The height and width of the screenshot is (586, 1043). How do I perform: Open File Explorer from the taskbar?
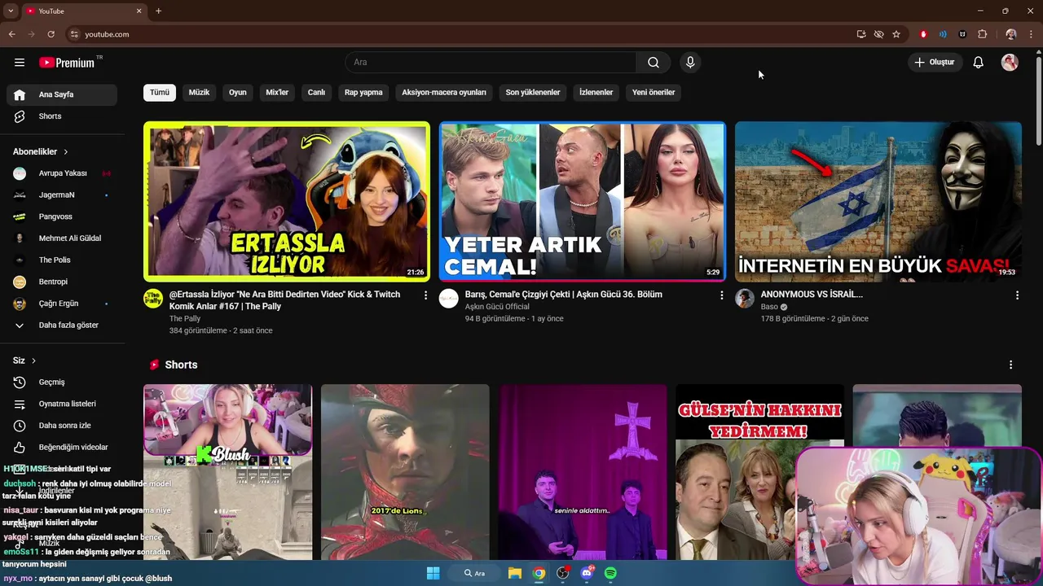(515, 573)
